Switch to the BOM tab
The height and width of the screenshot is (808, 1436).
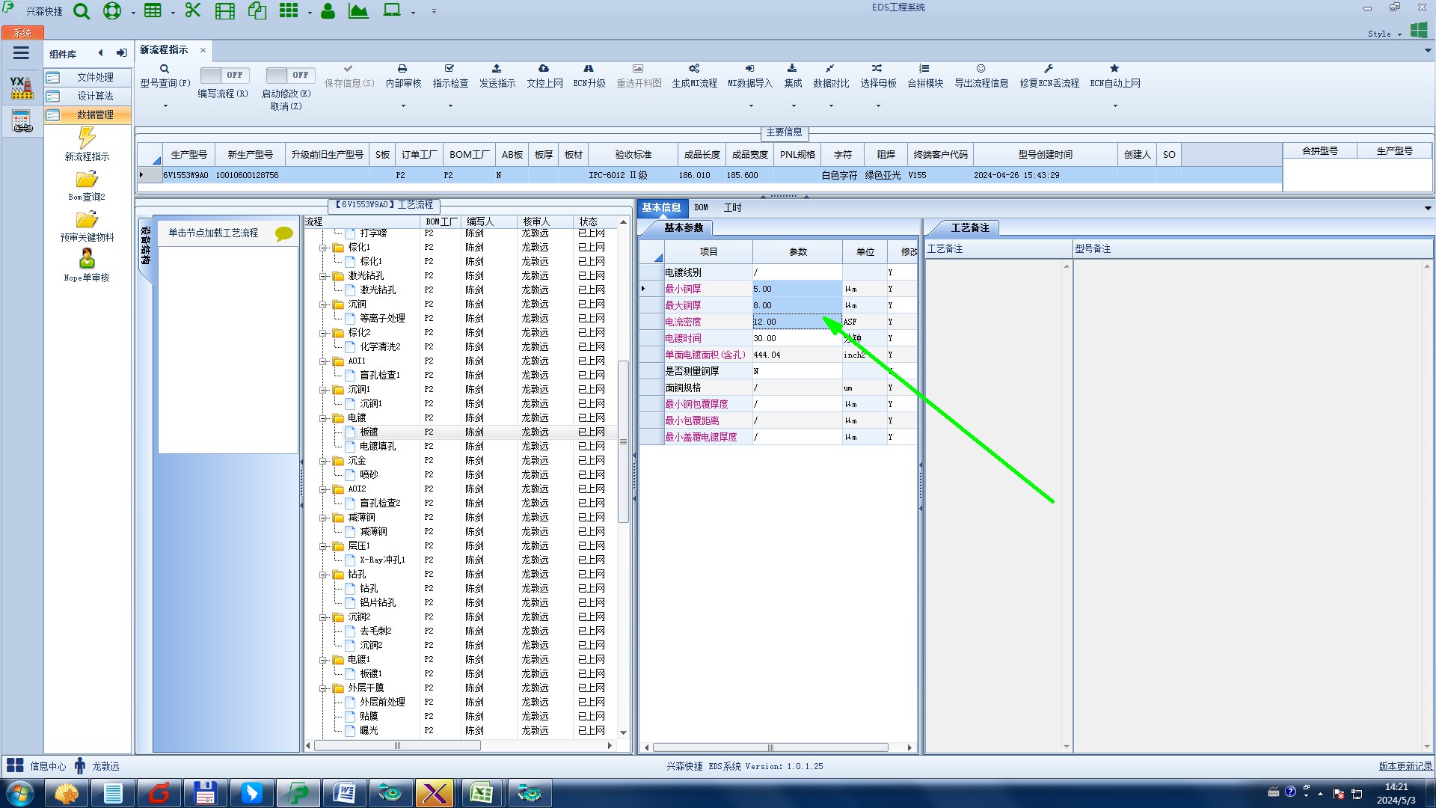coord(701,208)
